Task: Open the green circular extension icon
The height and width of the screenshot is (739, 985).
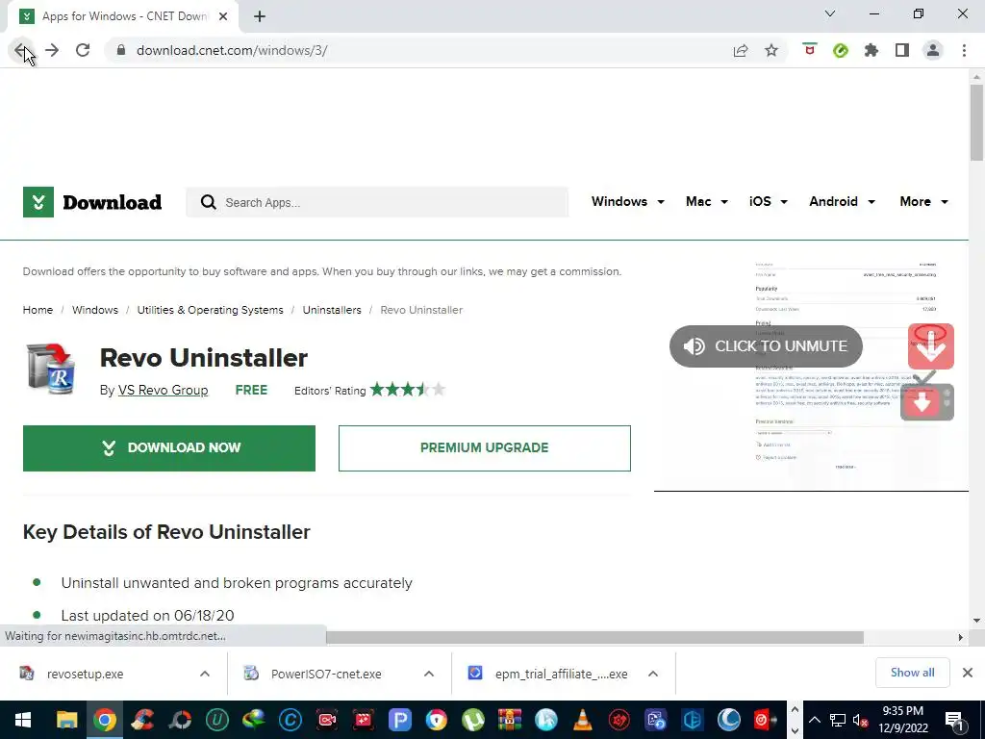Action: [x=841, y=50]
